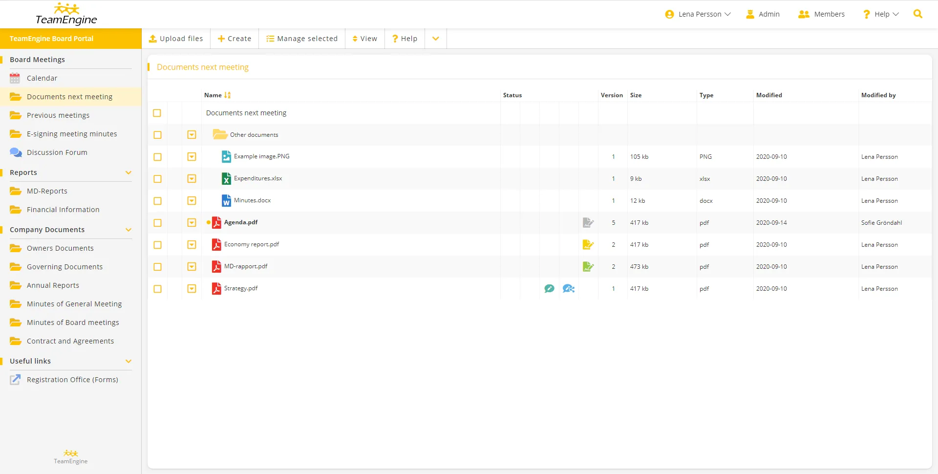This screenshot has height=474, width=938.
Task: Click the TeamEngine logo at top
Action: coord(66,14)
